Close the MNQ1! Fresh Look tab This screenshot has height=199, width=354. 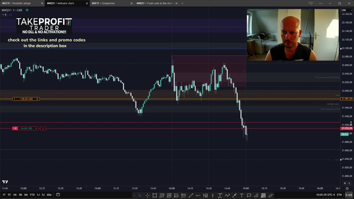(176, 3)
